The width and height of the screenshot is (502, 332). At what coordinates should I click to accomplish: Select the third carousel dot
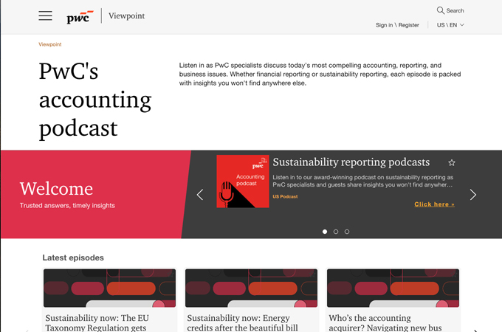coord(347,232)
